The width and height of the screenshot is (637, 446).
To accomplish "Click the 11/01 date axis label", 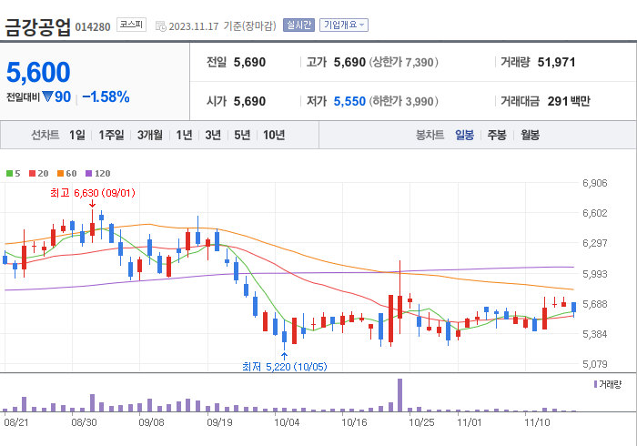I will tap(470, 422).
